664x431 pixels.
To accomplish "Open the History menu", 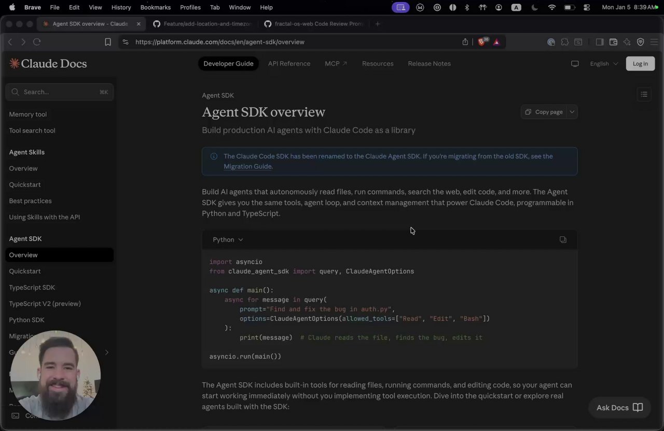I will click(121, 7).
